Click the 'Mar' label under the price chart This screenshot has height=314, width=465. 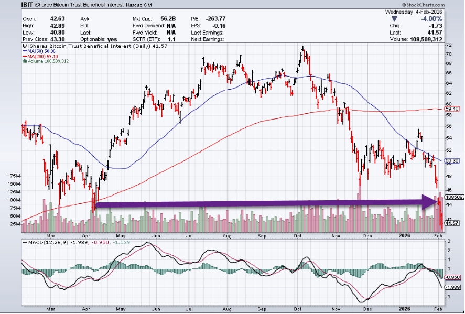click(x=50, y=236)
